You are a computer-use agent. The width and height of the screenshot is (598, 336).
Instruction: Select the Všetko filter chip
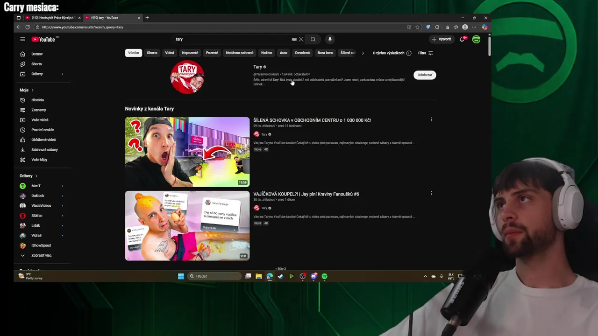point(134,53)
